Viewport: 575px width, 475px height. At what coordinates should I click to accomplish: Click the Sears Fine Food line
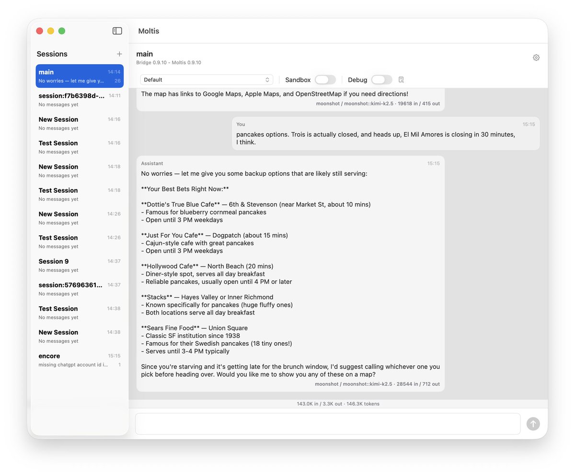point(194,328)
